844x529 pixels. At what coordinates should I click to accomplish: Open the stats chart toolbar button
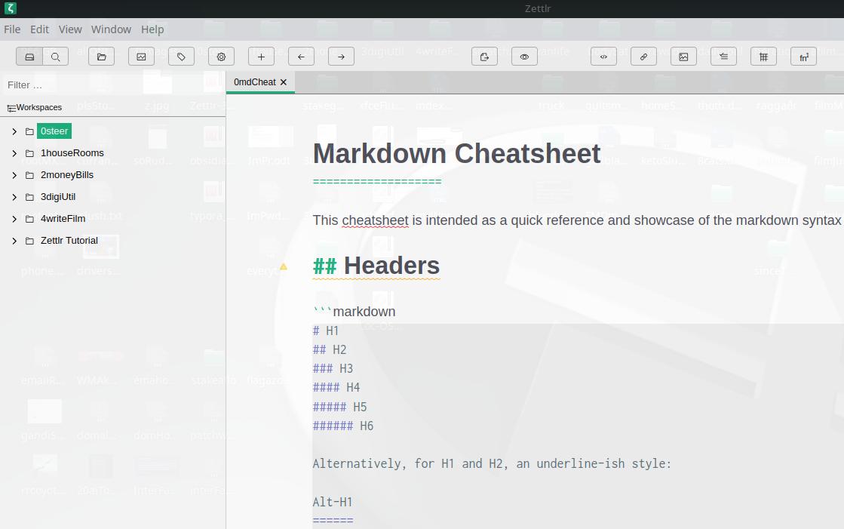pos(142,57)
